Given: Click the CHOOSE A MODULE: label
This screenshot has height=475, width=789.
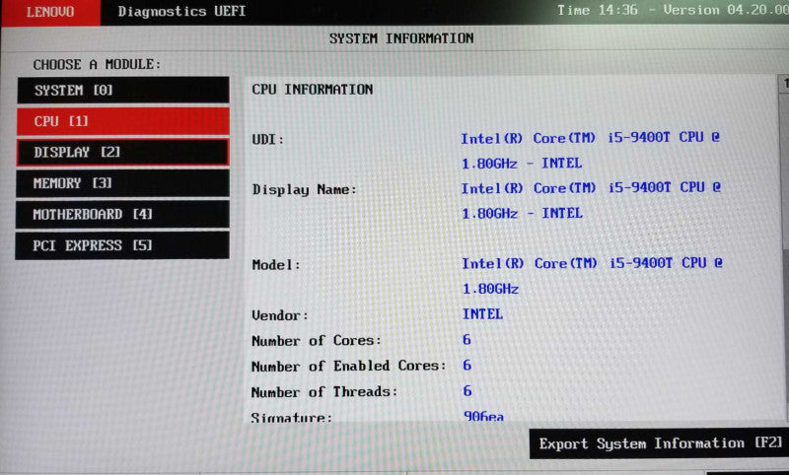Looking at the screenshot, I should coord(97,65).
